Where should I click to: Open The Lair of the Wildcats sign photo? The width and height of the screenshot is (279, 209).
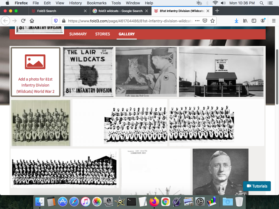pyautogui.click(x=88, y=72)
